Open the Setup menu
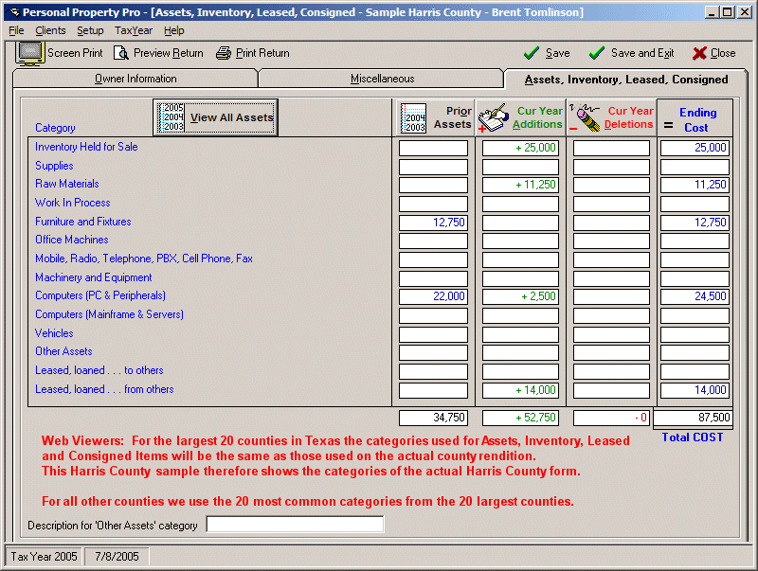This screenshot has width=758, height=571. tap(90, 30)
